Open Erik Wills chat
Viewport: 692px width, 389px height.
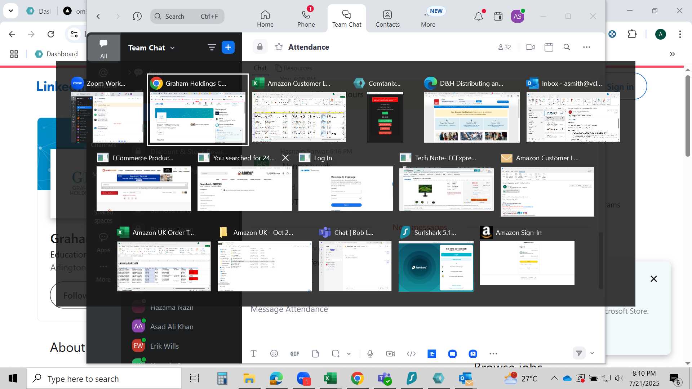[x=164, y=346]
